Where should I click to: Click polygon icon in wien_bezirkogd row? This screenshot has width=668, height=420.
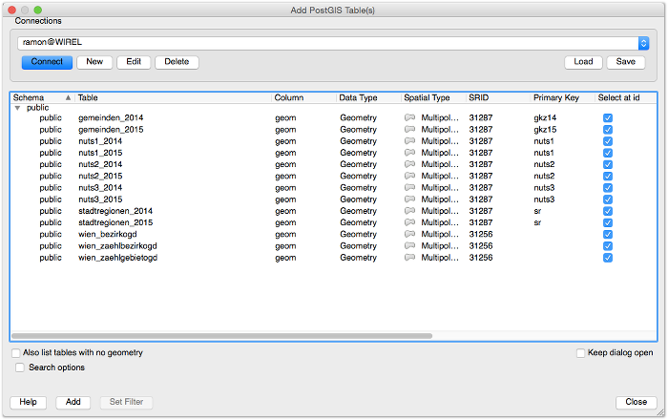[409, 234]
